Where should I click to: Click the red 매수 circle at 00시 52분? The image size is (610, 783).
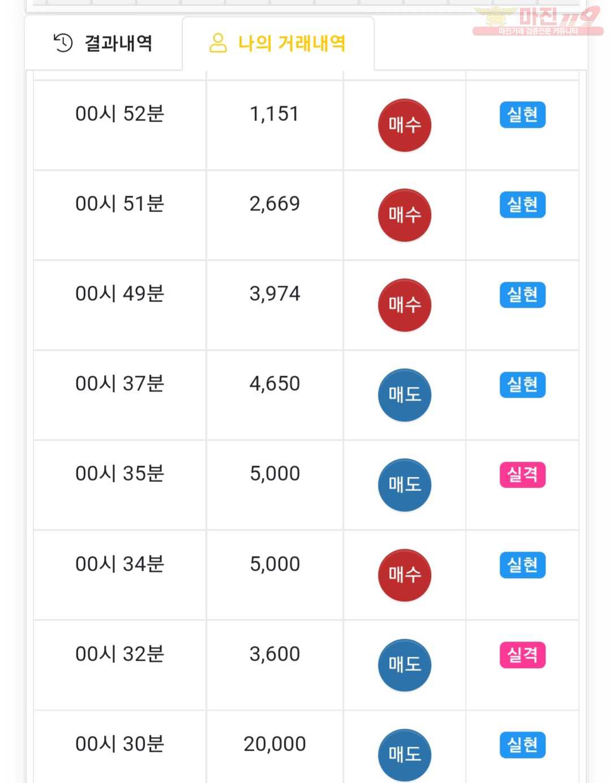point(405,125)
